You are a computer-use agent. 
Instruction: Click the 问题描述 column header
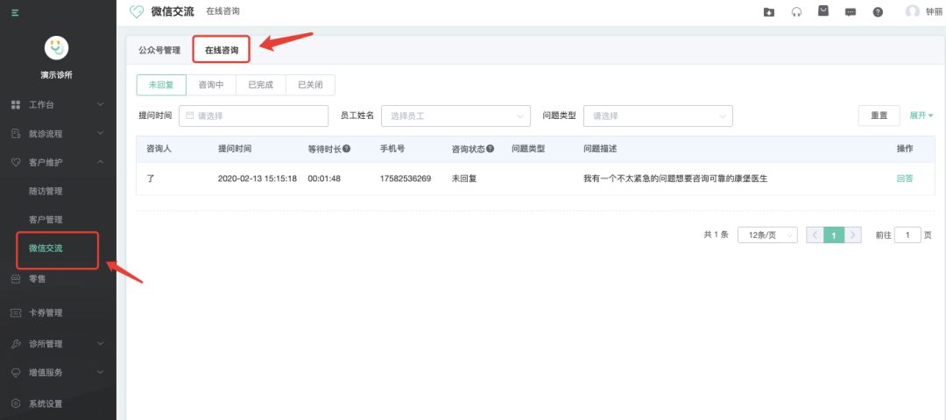click(x=600, y=149)
